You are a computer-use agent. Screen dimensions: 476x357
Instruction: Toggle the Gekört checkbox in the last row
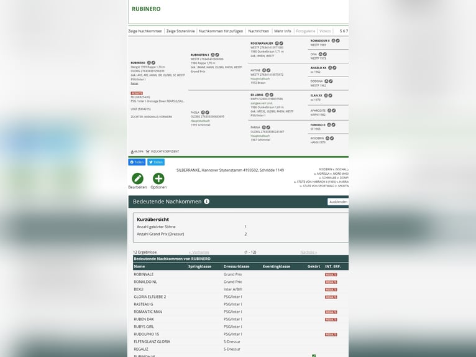[x=314, y=356]
